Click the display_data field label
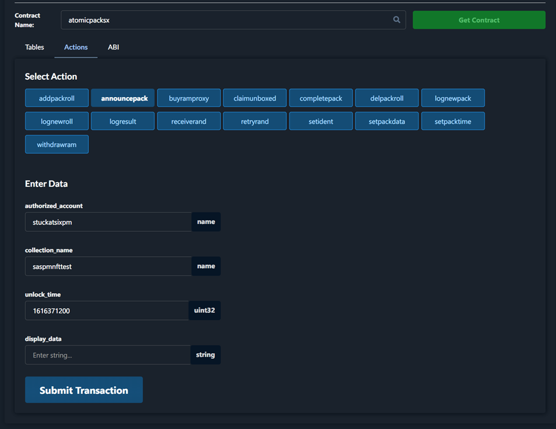Image resolution: width=556 pixels, height=429 pixels. coord(43,338)
